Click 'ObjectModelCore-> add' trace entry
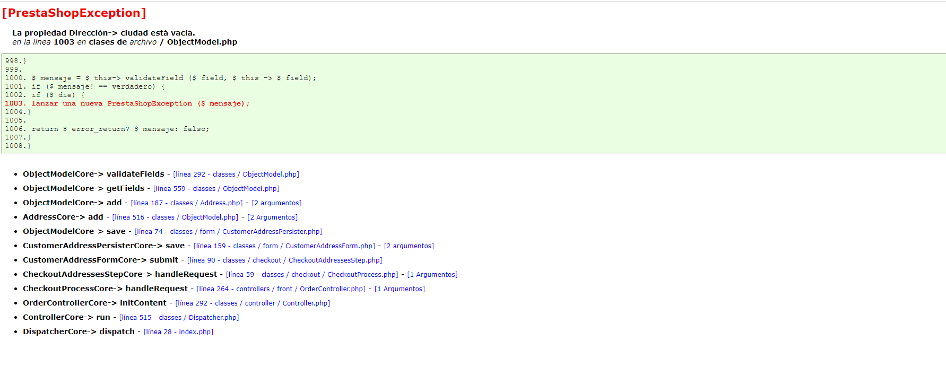Viewport: 946px width, 384px height. pyautogui.click(x=72, y=203)
